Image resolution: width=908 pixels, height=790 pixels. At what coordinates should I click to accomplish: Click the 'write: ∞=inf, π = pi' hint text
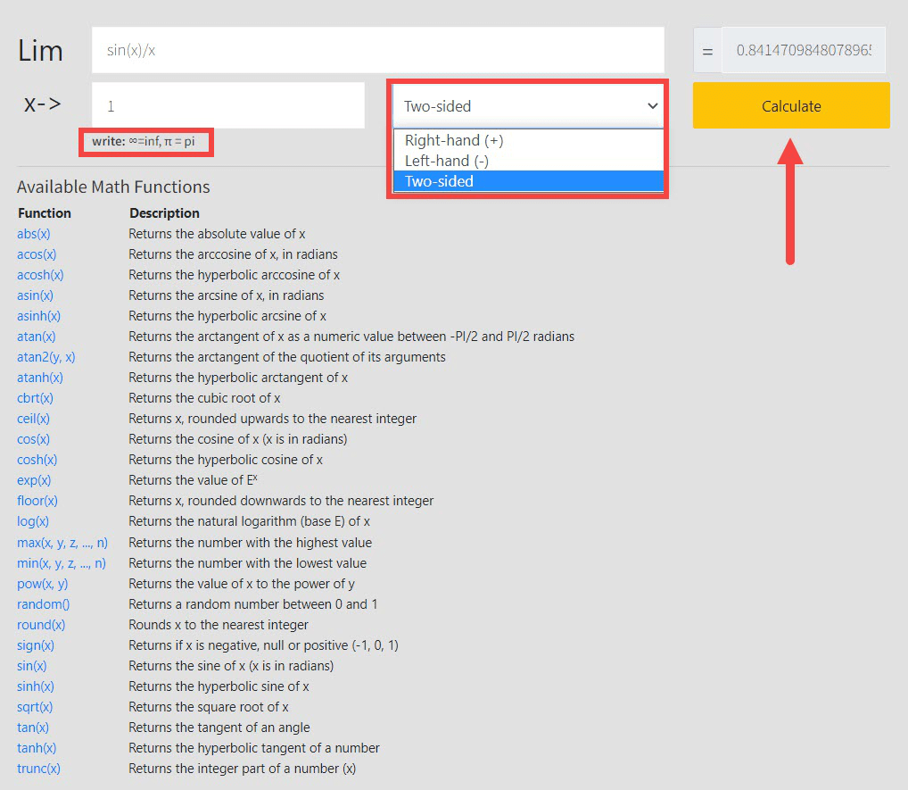pyautogui.click(x=144, y=141)
